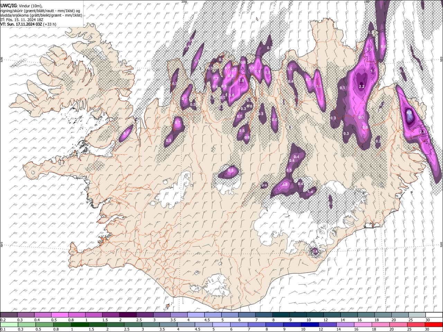Pick the bright pink 0.5 swatch in upper legend

point(60,315)
